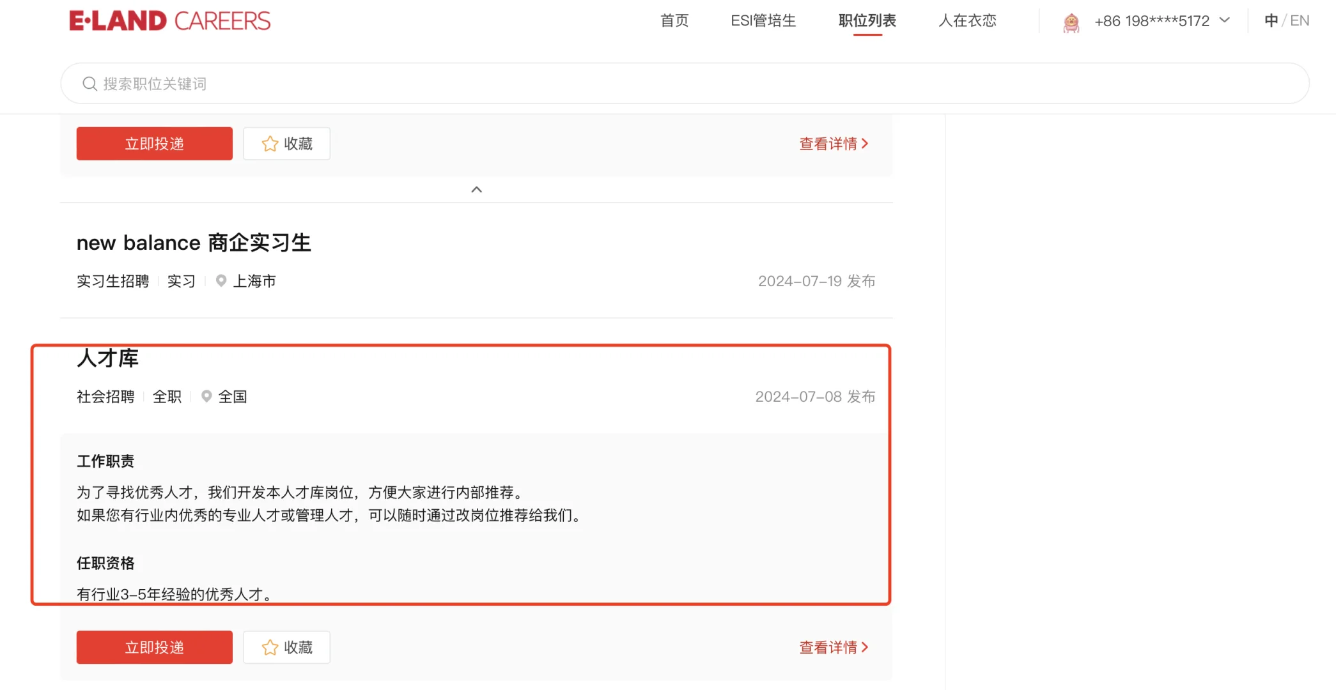Click the arrow icon on the bottom 查看详情 link
Screen dimensions: 1336x690
866,647
